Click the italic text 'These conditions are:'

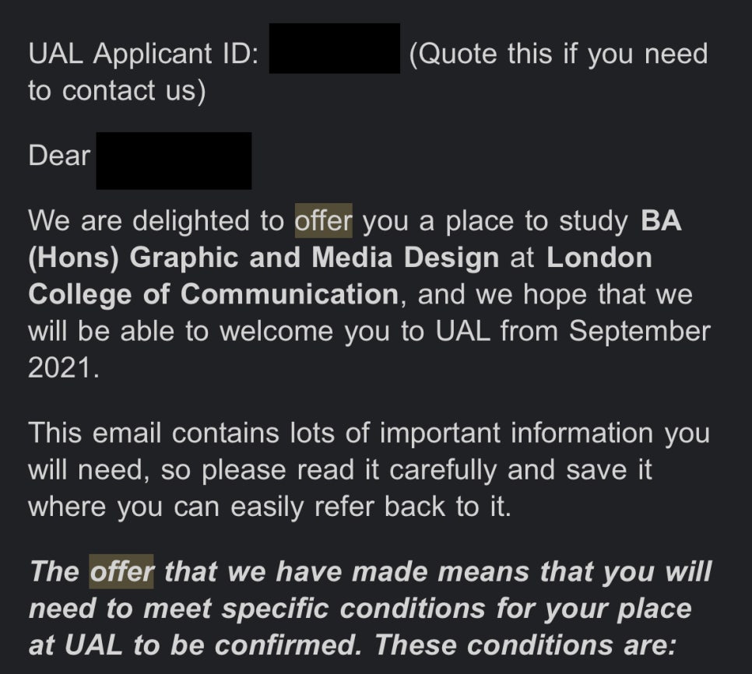[525, 645]
